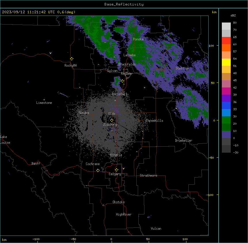Image resolution: width=248 pixels, height=243 pixels.
Task: Select the magenta swatch in dBZ legend
Action: [226, 91]
